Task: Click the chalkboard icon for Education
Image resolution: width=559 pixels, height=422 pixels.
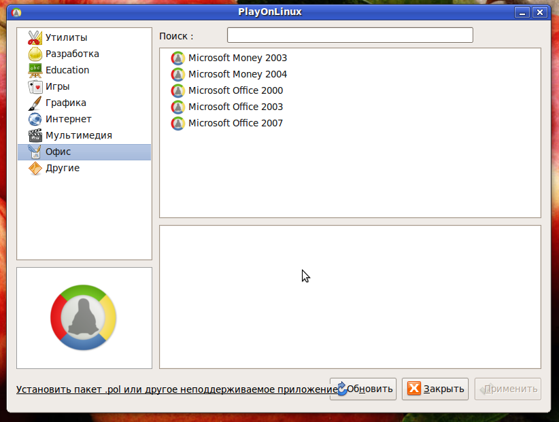Action: 35,70
